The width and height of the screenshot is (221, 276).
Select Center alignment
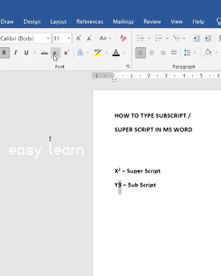(x=152, y=53)
